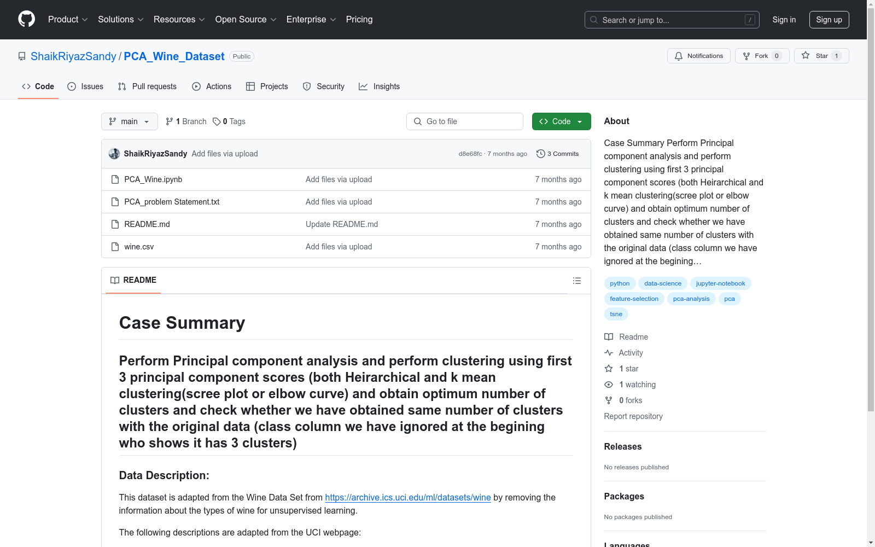
Task: Click the python topic tag
Action: pyautogui.click(x=620, y=283)
